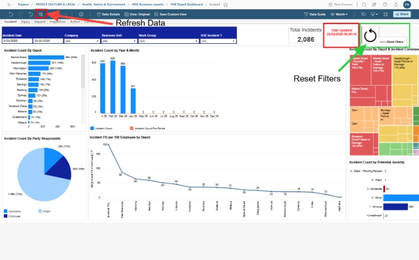Image resolution: width=419 pixels, height=260 pixels.
Task: Open Data Details
Action: click(108, 14)
